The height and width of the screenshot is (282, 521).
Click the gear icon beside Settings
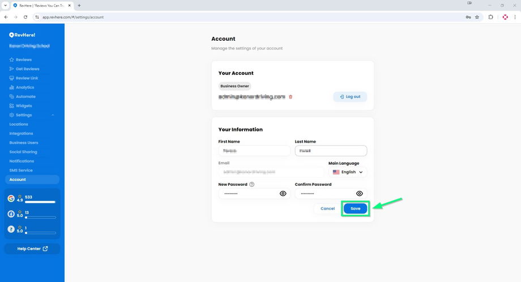pos(12,115)
